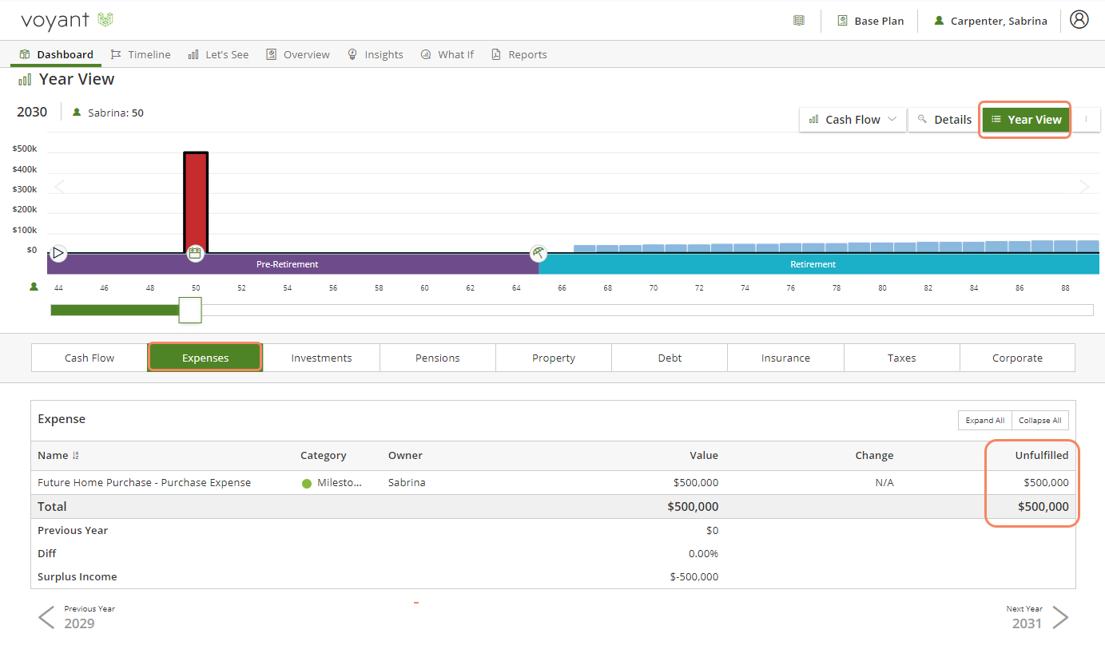Go to Previous Year 2029 arrow

(47, 617)
